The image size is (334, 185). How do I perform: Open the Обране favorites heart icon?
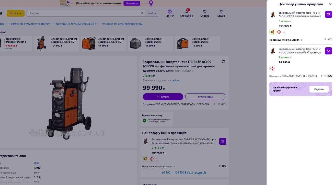205,12
